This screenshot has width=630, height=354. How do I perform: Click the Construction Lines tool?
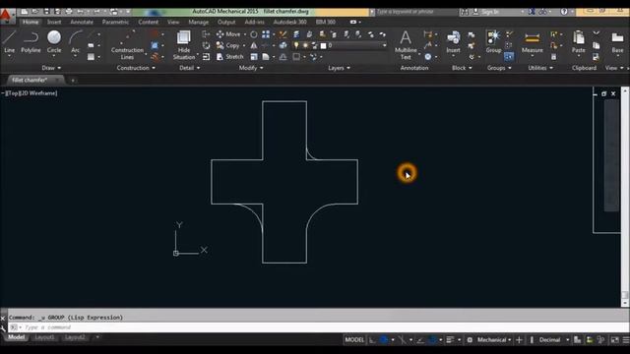(x=127, y=45)
